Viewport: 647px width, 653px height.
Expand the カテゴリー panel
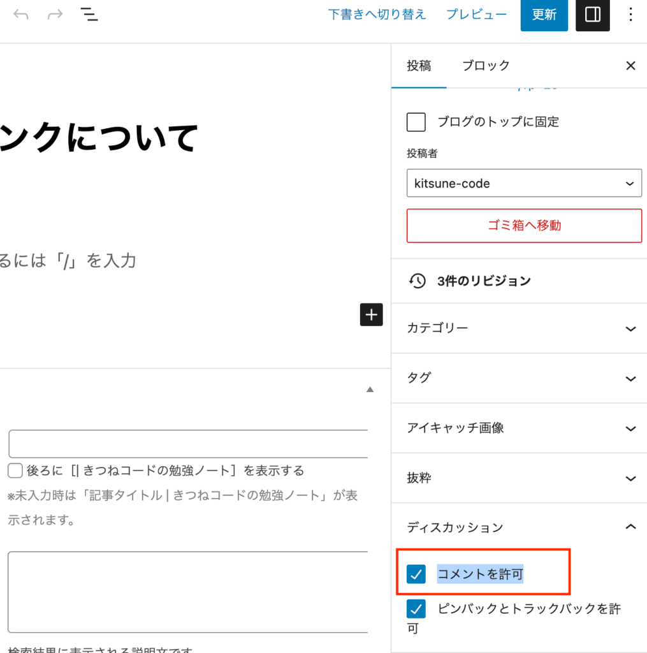(x=519, y=328)
